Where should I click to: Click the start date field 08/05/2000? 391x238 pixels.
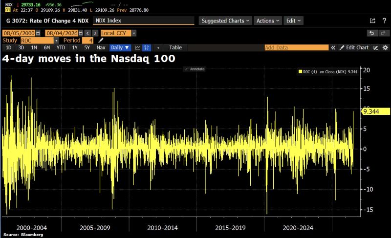coord(19,33)
